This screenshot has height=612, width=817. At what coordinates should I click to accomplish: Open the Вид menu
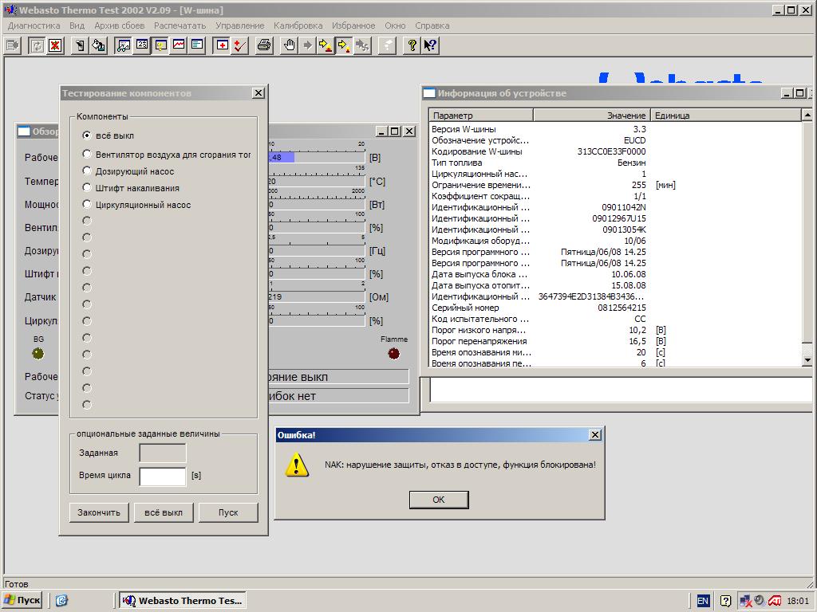(x=77, y=25)
